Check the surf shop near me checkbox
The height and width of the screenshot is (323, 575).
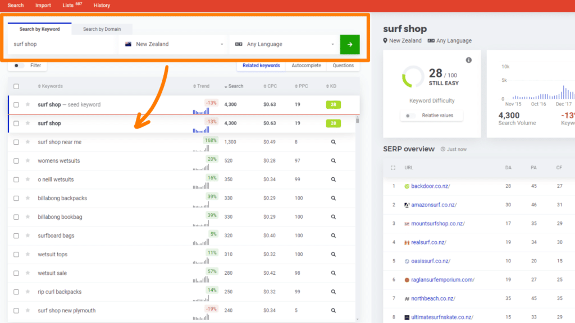click(16, 142)
